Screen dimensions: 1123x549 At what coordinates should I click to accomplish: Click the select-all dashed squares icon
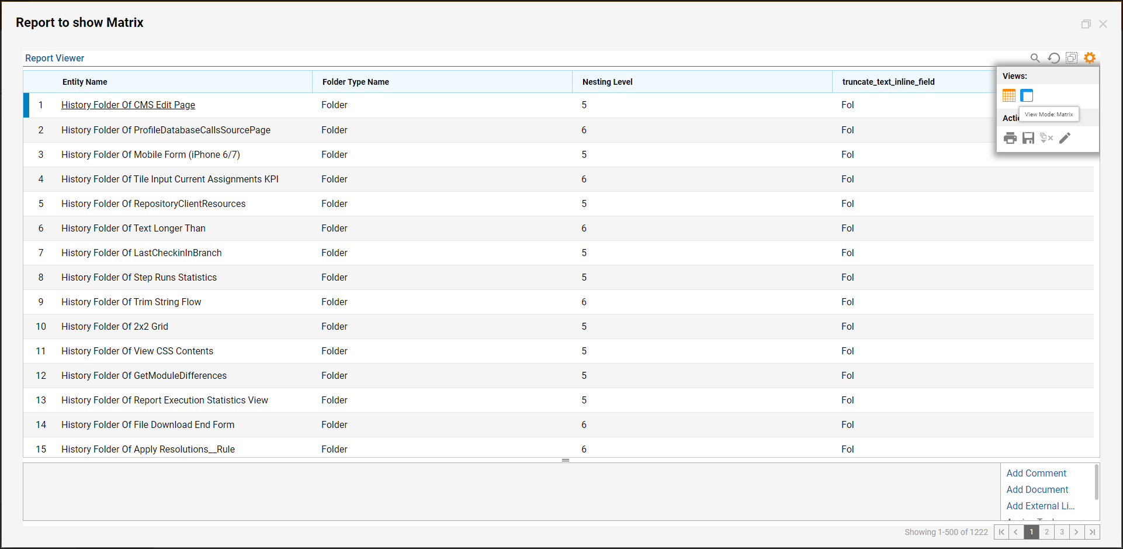tap(1072, 58)
